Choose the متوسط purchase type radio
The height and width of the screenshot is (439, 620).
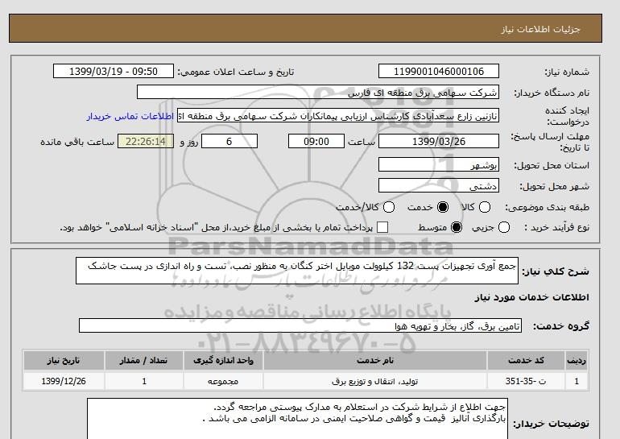(457, 227)
